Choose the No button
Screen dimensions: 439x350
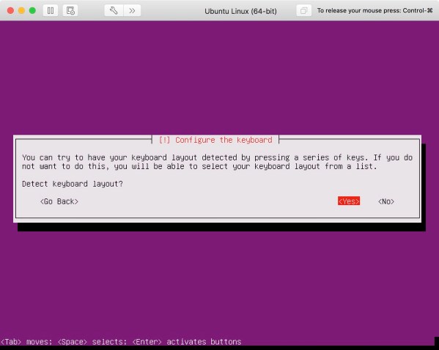tap(386, 201)
